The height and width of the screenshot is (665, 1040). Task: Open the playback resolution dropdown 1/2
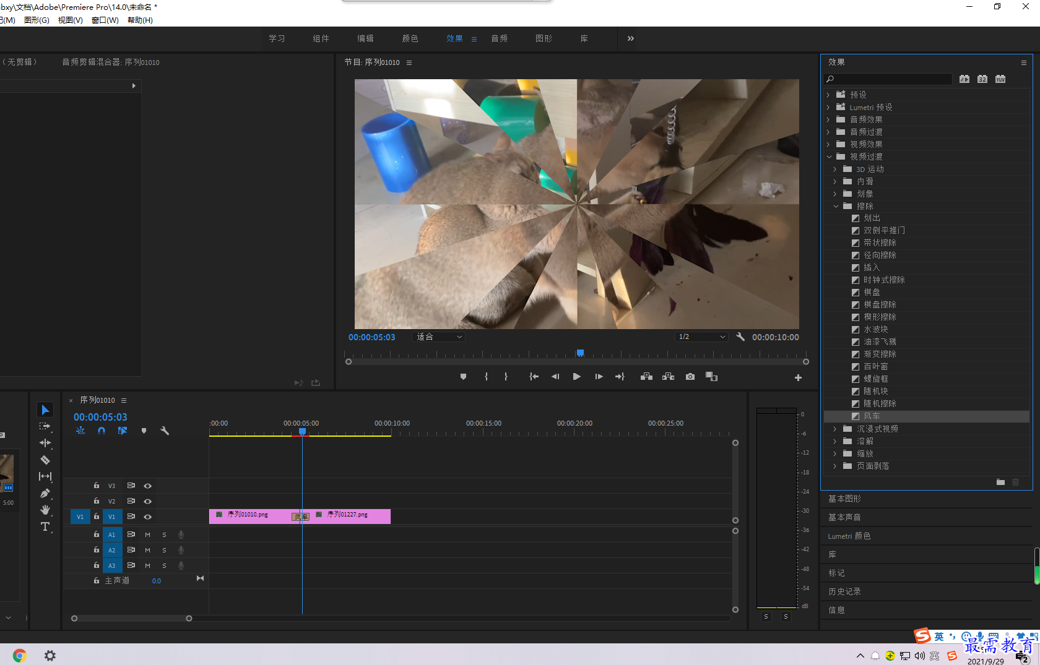(x=701, y=337)
